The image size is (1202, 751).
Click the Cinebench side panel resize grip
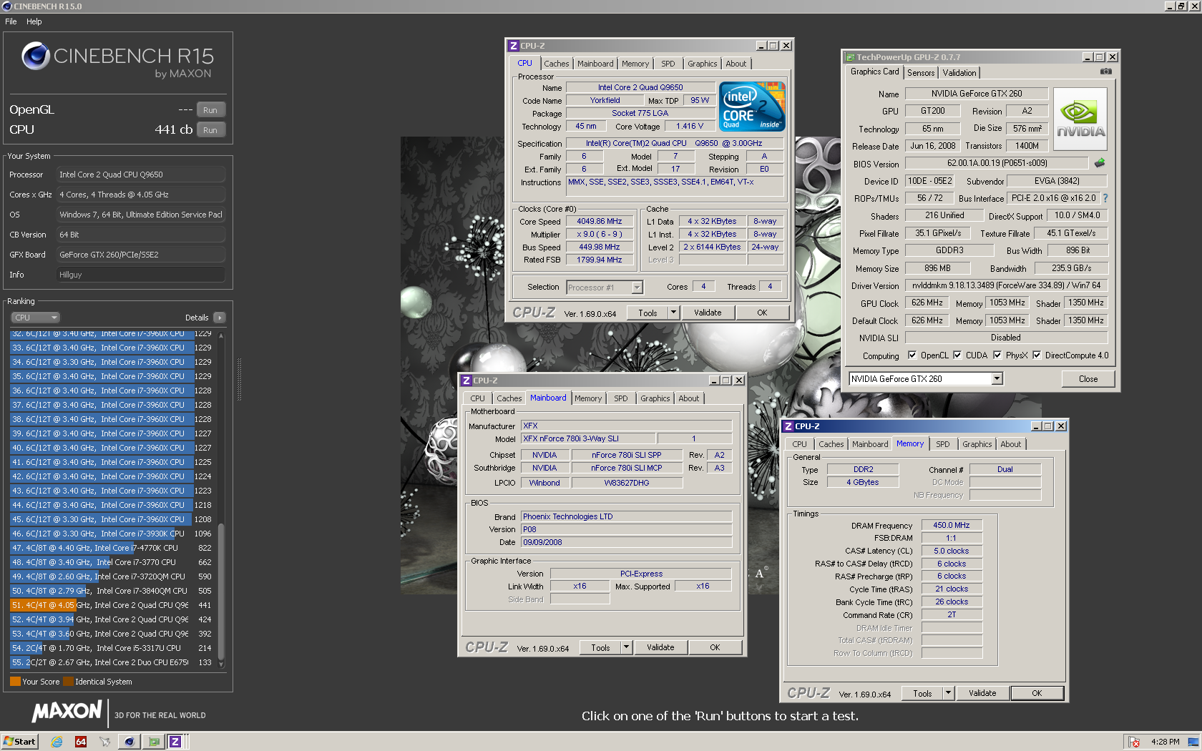239,379
